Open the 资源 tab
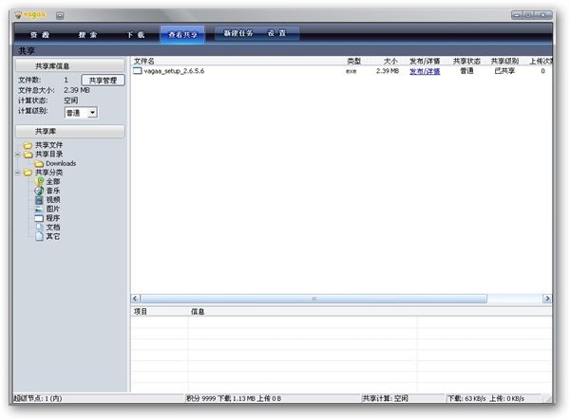This screenshot has width=570, height=420. coord(40,35)
